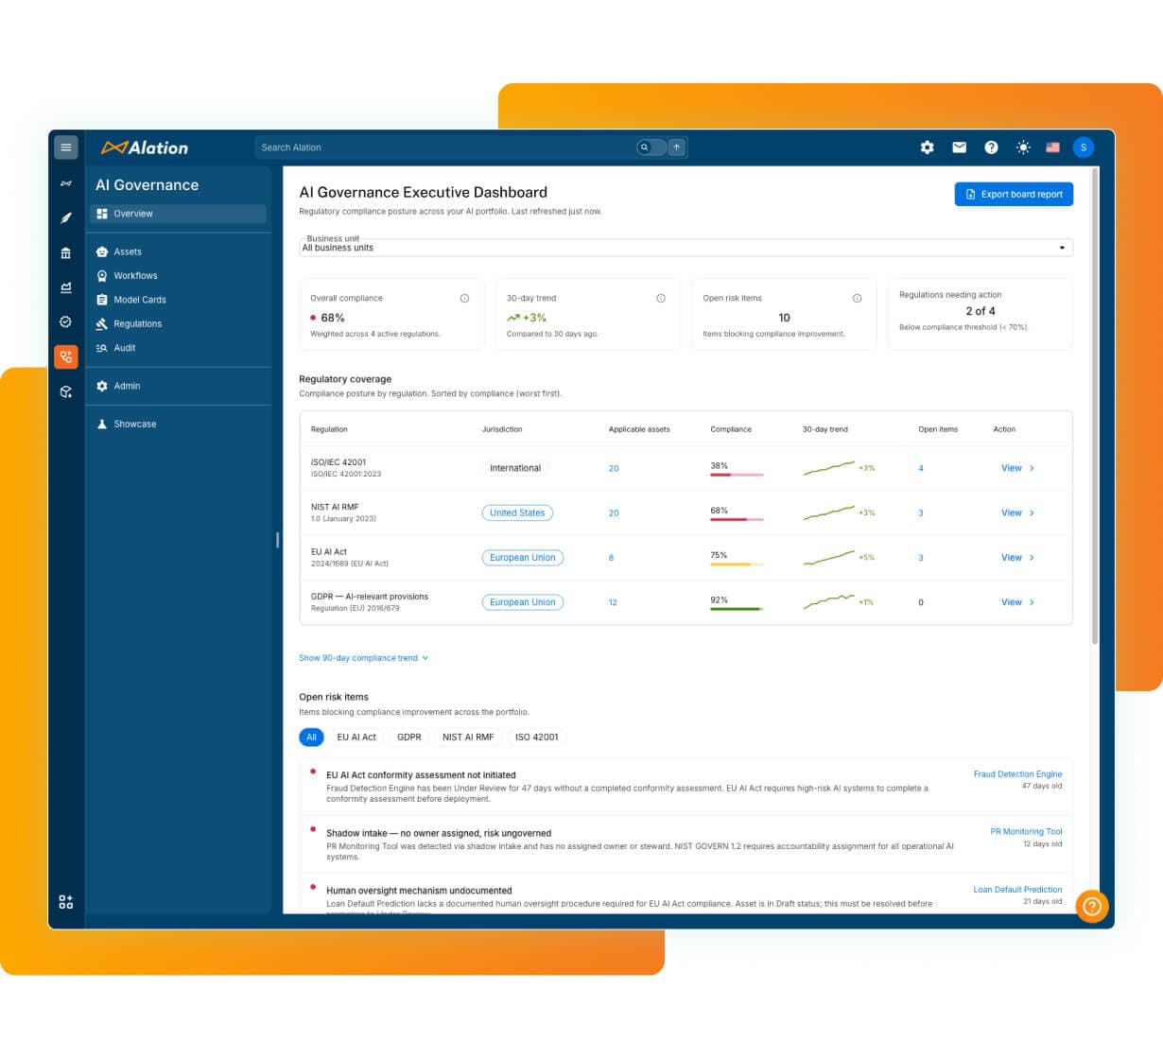Click the Overall compliance info icon

tap(464, 298)
